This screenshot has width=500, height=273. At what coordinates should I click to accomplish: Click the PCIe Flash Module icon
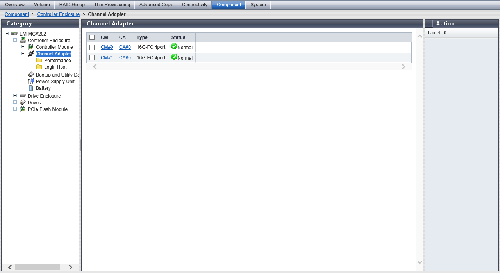tap(23, 109)
